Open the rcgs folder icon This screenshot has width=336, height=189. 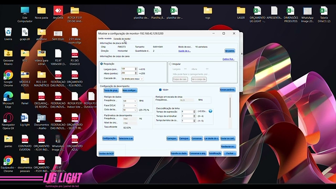coord(208,13)
